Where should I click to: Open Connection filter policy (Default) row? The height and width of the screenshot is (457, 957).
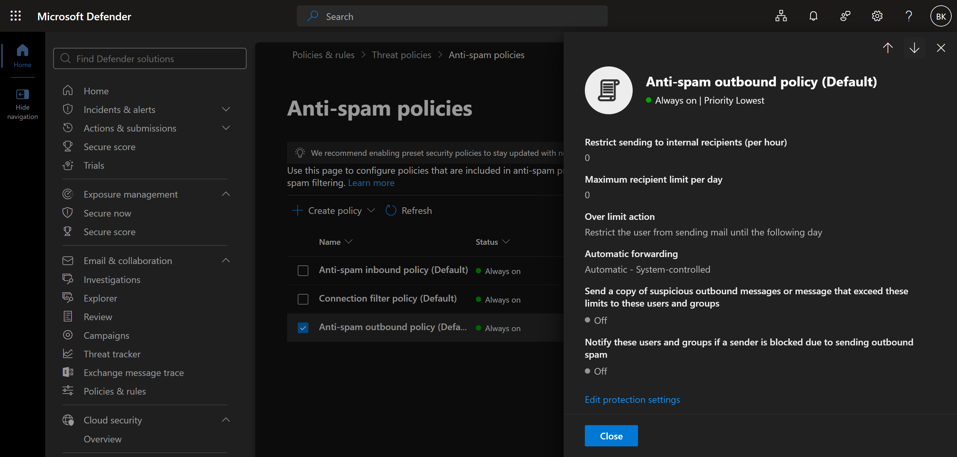pos(387,299)
